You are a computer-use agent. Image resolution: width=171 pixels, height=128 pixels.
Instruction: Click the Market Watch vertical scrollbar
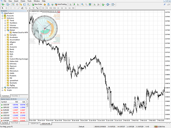[27, 111]
